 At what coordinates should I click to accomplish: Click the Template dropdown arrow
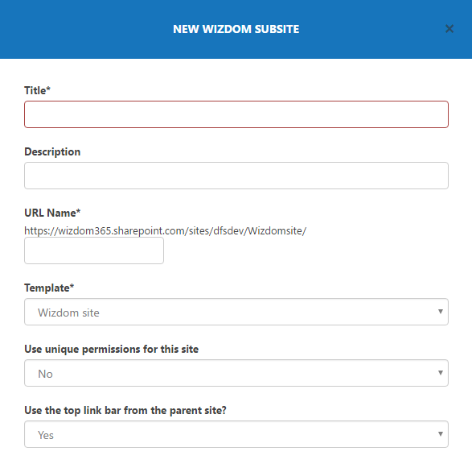pos(441,312)
